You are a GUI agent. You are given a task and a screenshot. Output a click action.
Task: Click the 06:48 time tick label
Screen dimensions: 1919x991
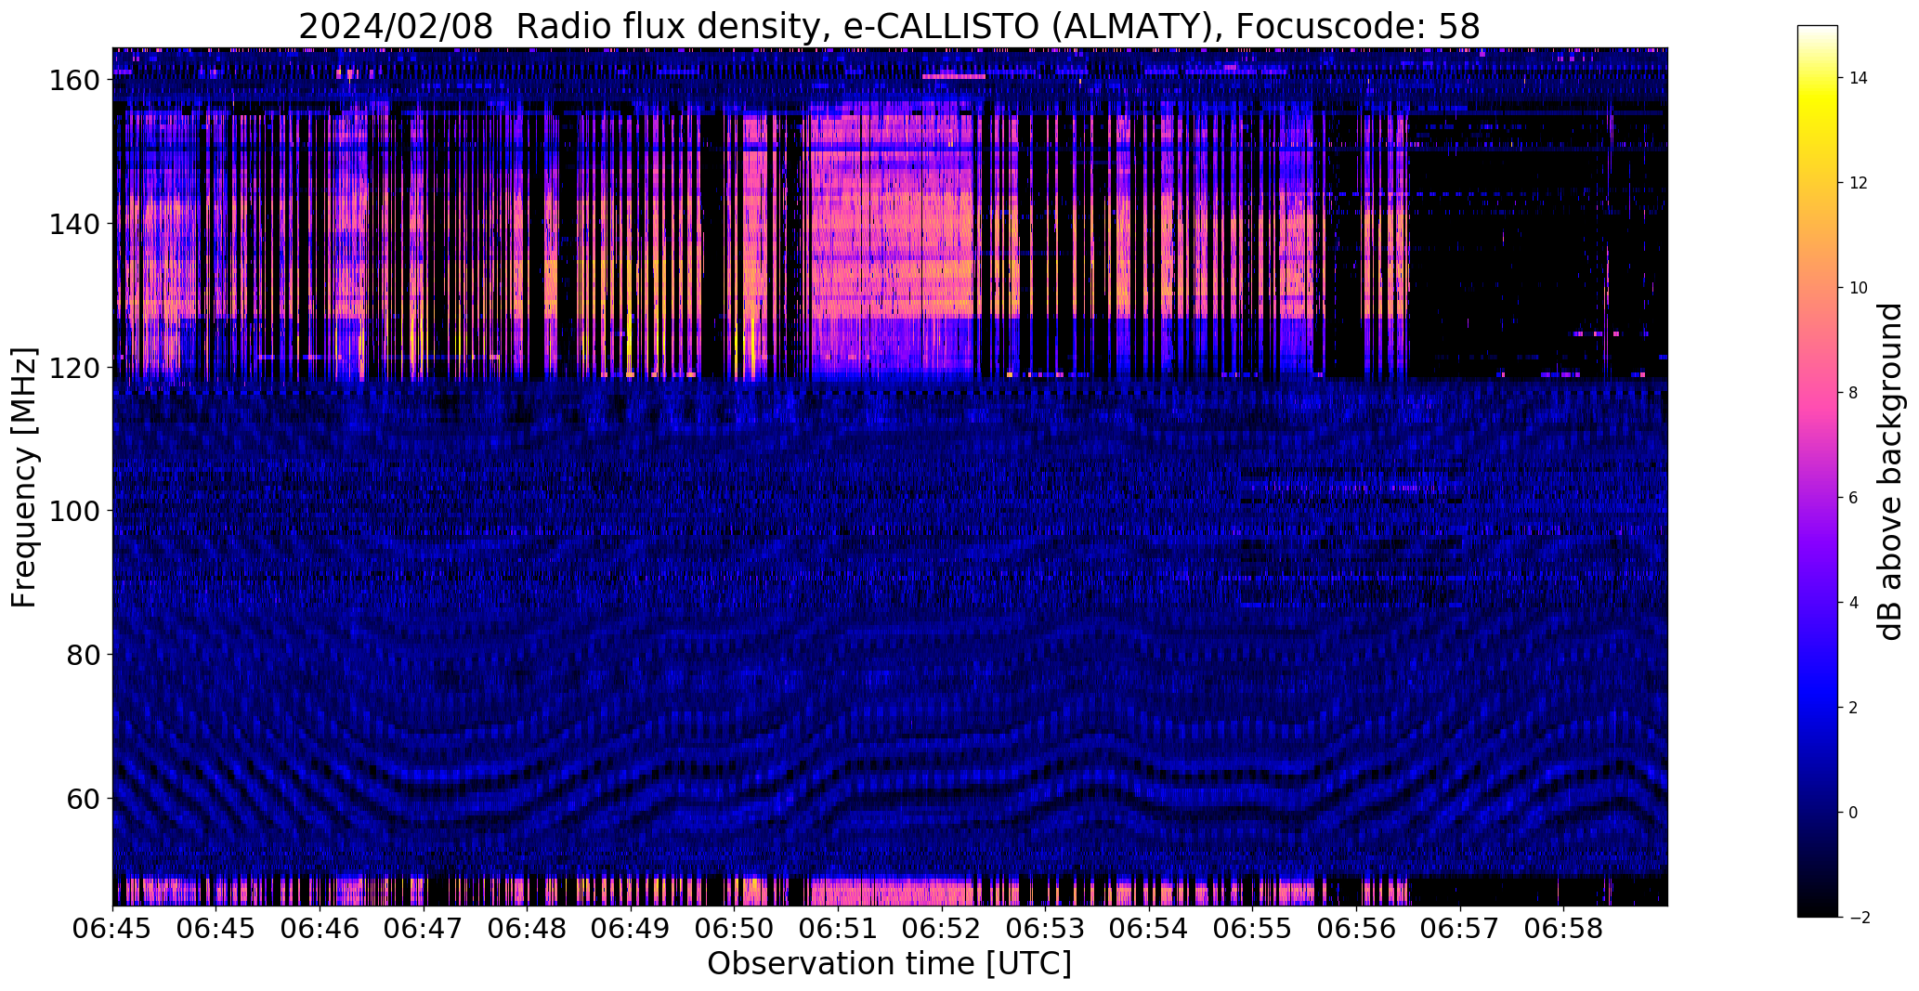(527, 927)
